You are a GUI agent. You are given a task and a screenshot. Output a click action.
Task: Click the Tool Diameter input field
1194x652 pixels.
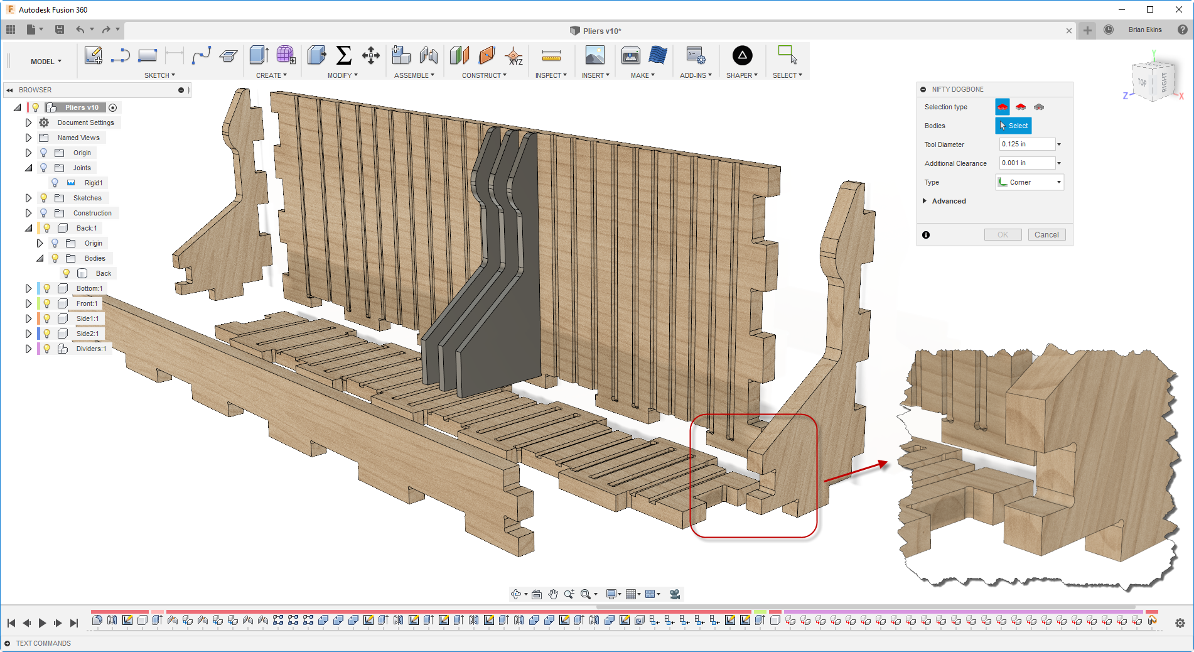point(1026,144)
